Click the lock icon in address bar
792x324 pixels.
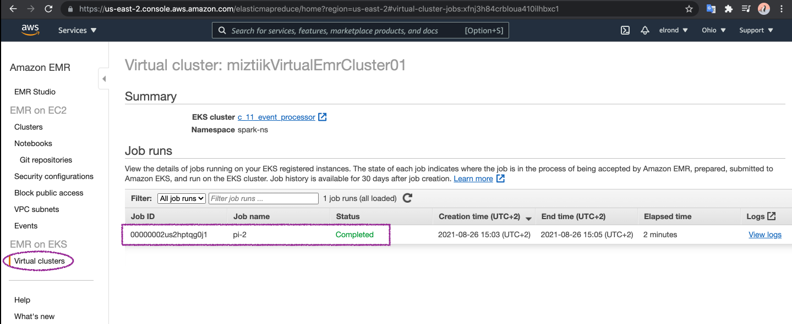coord(70,9)
